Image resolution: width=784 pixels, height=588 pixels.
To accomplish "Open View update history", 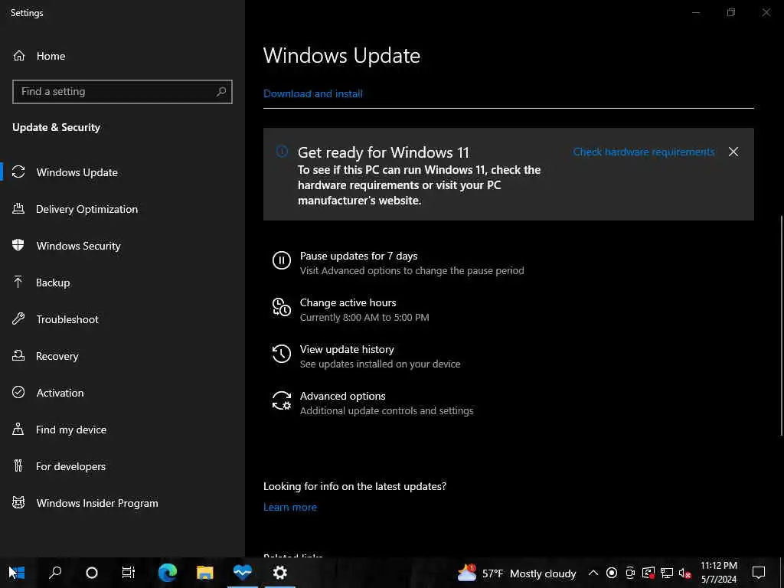I will click(x=366, y=356).
